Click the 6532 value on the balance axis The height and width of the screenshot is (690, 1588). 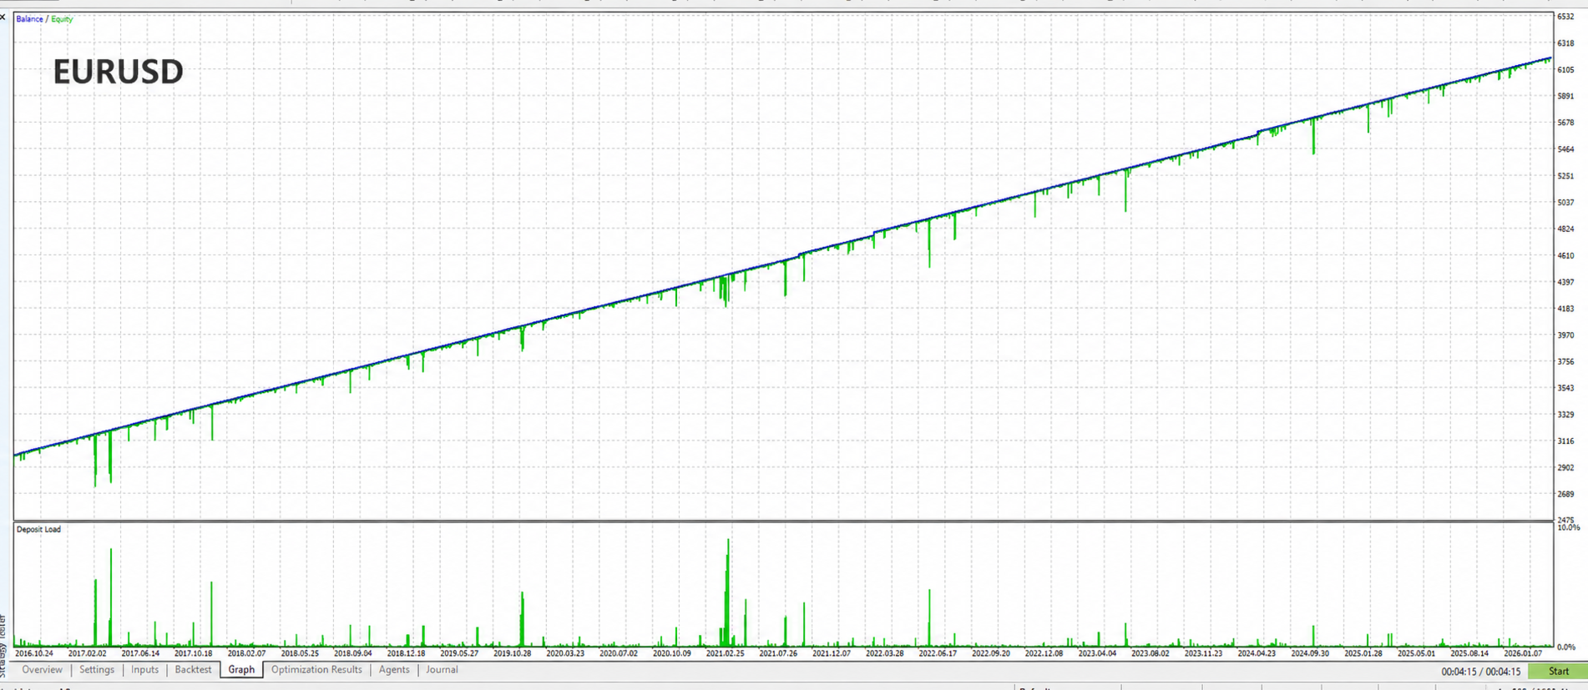click(x=1565, y=17)
